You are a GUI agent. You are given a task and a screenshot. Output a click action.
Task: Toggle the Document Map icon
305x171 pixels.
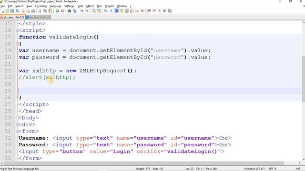click(127, 11)
